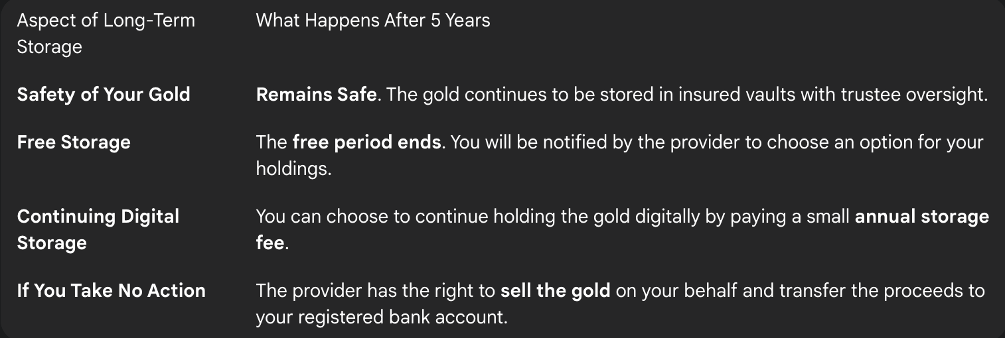Click the bold 'Remains Safe' text
Image resolution: width=1005 pixels, height=338 pixels.
pyautogui.click(x=317, y=95)
